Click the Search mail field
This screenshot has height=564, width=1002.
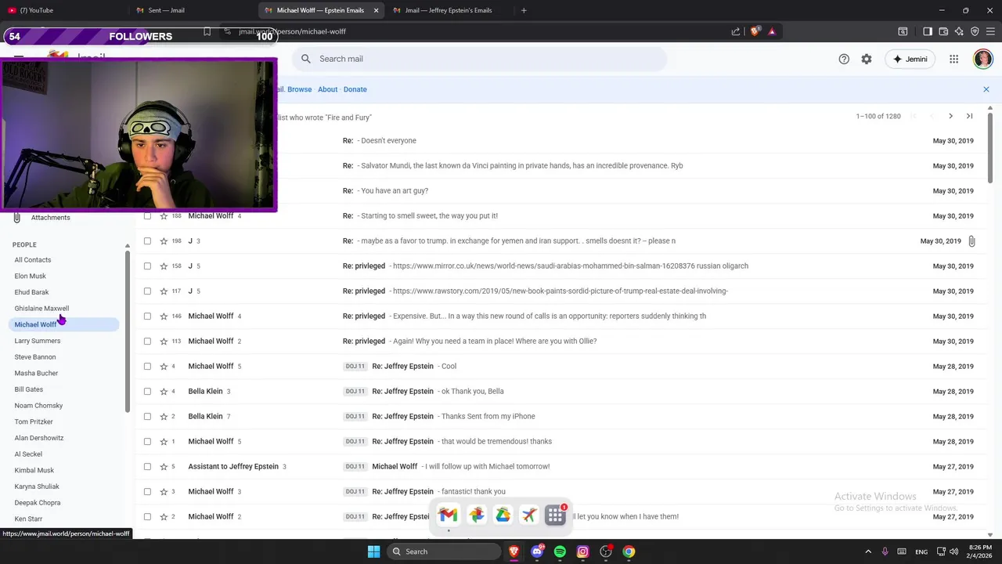tap(479, 59)
